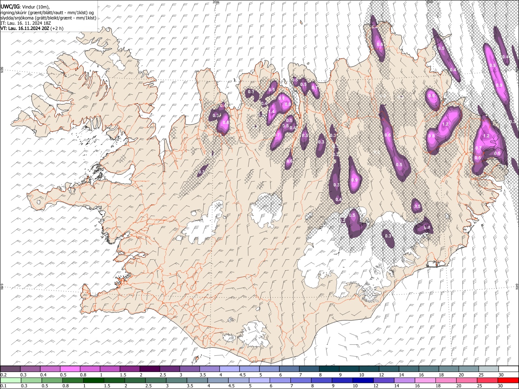The image size is (519, 389).
Task: Pick the top-scale swatch from 3 to 3.5
Action: (189, 369)
